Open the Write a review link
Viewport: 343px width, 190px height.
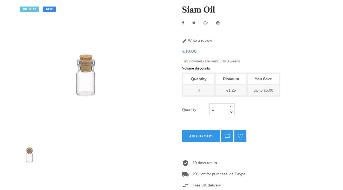click(x=200, y=41)
